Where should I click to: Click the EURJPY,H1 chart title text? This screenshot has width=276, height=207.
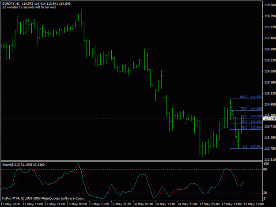pos(11,4)
